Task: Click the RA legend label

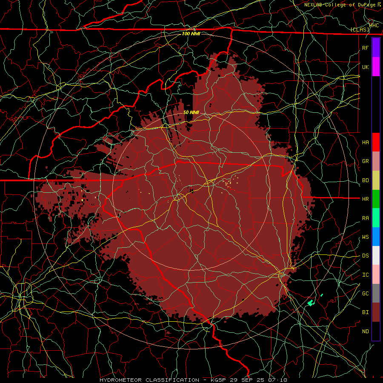Action: coord(366,218)
